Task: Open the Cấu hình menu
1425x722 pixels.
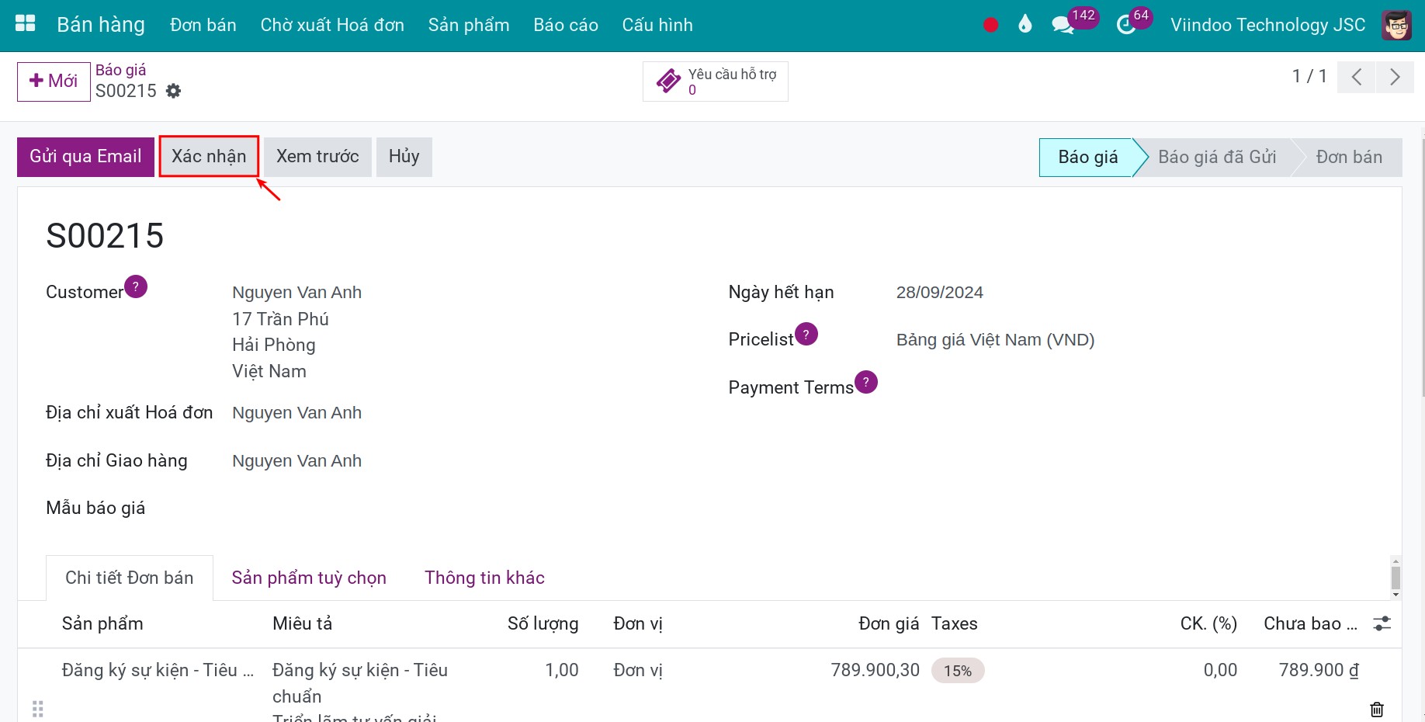Action: point(657,25)
